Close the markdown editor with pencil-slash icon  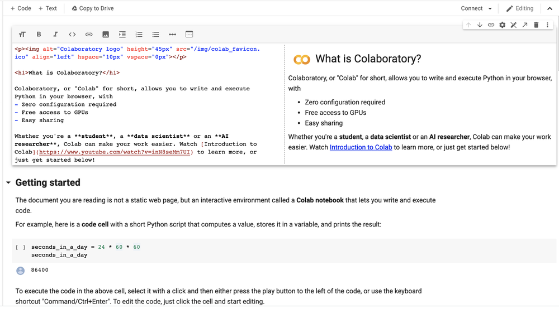pyautogui.click(x=513, y=25)
